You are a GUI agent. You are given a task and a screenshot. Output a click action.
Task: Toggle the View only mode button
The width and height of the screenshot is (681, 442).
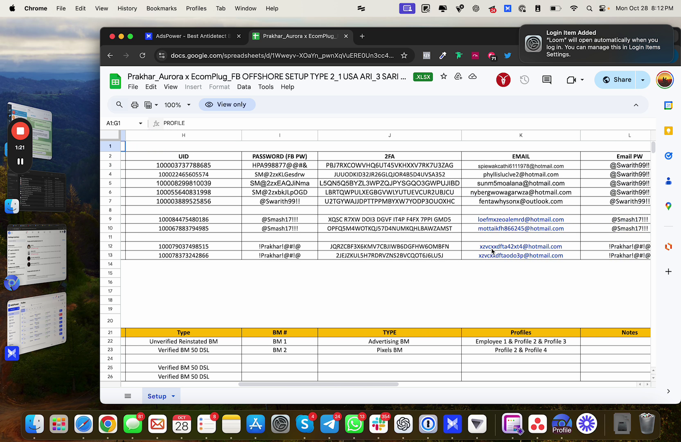click(227, 104)
